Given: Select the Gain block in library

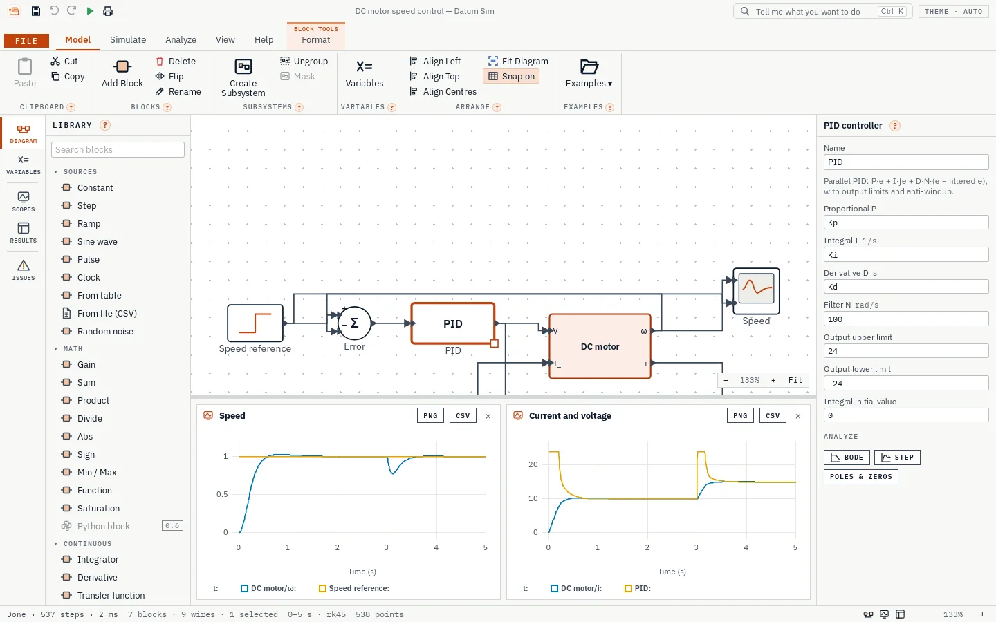Looking at the screenshot, I should tap(118, 365).
